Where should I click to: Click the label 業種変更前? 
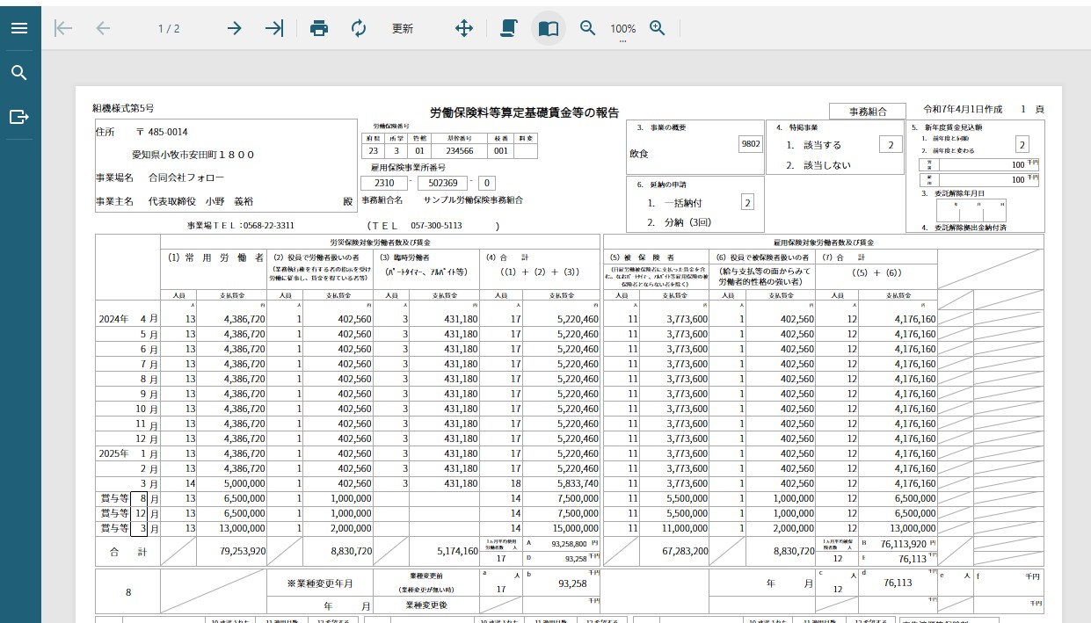pos(425,576)
